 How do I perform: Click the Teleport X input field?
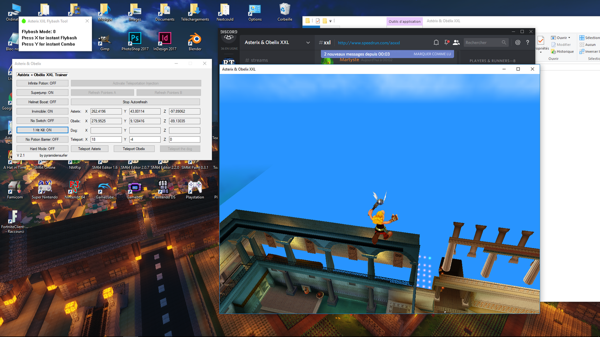106,139
